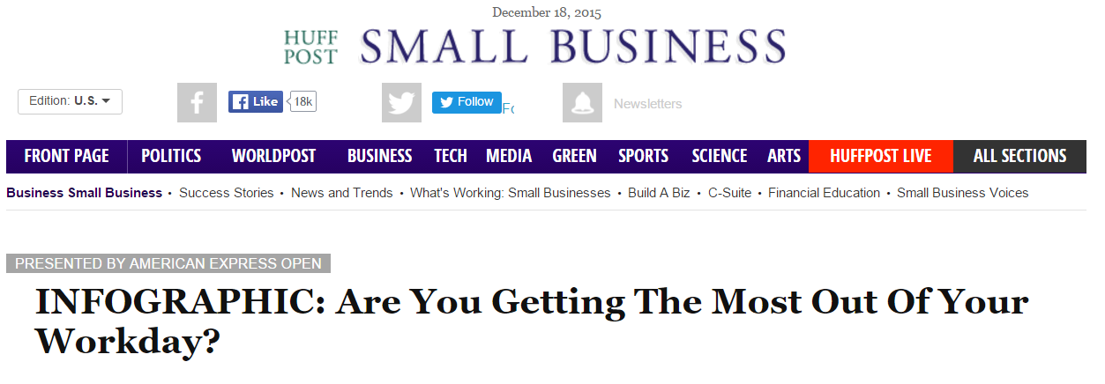Open the All Sections menu
This screenshot has height=384, width=1105.
(1019, 156)
